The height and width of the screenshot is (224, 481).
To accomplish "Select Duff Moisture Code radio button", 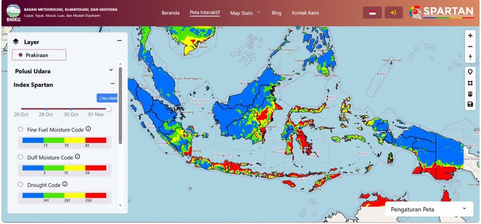I will tap(20, 157).
